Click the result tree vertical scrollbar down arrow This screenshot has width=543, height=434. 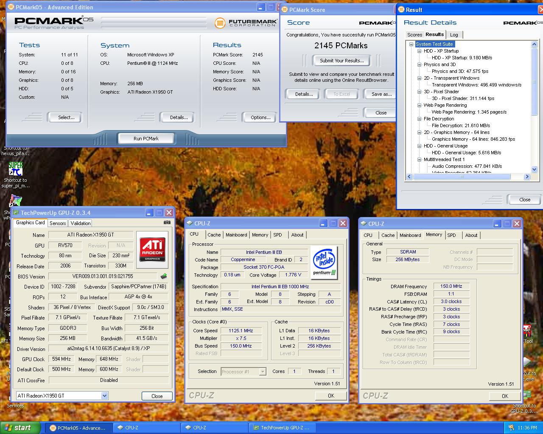(534, 170)
